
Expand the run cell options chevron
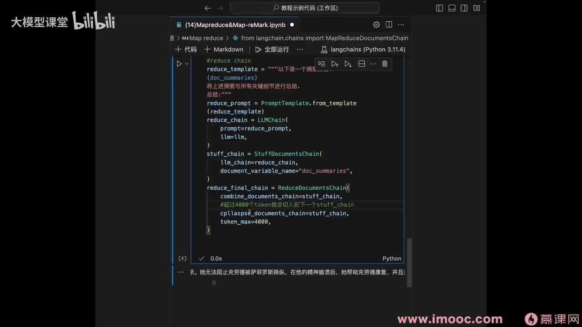tap(187, 64)
